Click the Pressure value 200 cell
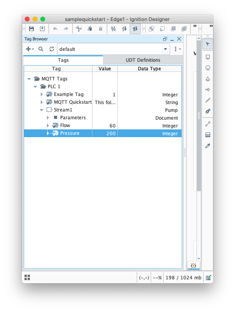This screenshot has height=312, width=235. coord(105,133)
